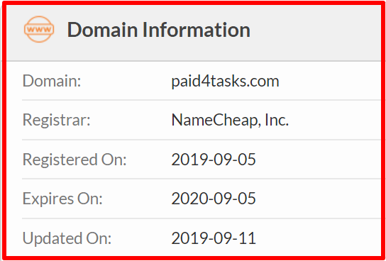Click the divider line below Registered On row
The width and height of the screenshot is (386, 261).
click(201, 179)
